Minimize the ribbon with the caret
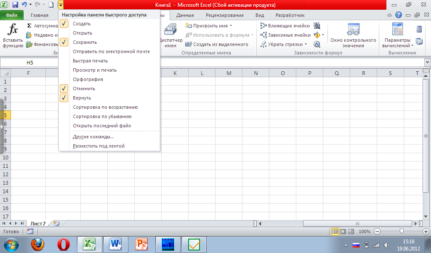431x253 pixels. (x=389, y=15)
